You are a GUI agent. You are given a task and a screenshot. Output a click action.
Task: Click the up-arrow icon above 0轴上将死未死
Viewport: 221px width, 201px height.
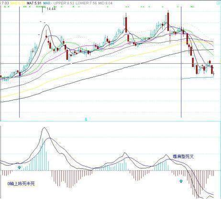(20, 167)
